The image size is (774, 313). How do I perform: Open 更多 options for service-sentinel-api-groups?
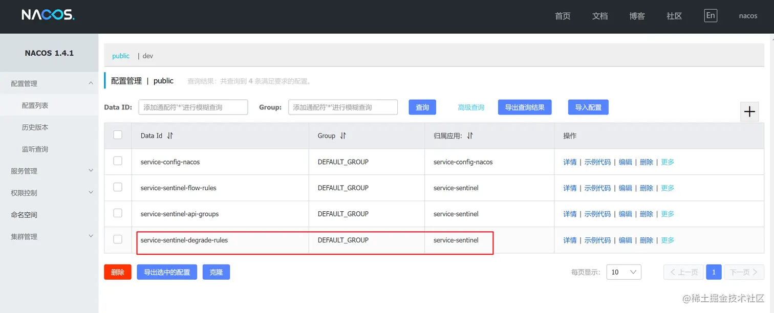(668, 214)
